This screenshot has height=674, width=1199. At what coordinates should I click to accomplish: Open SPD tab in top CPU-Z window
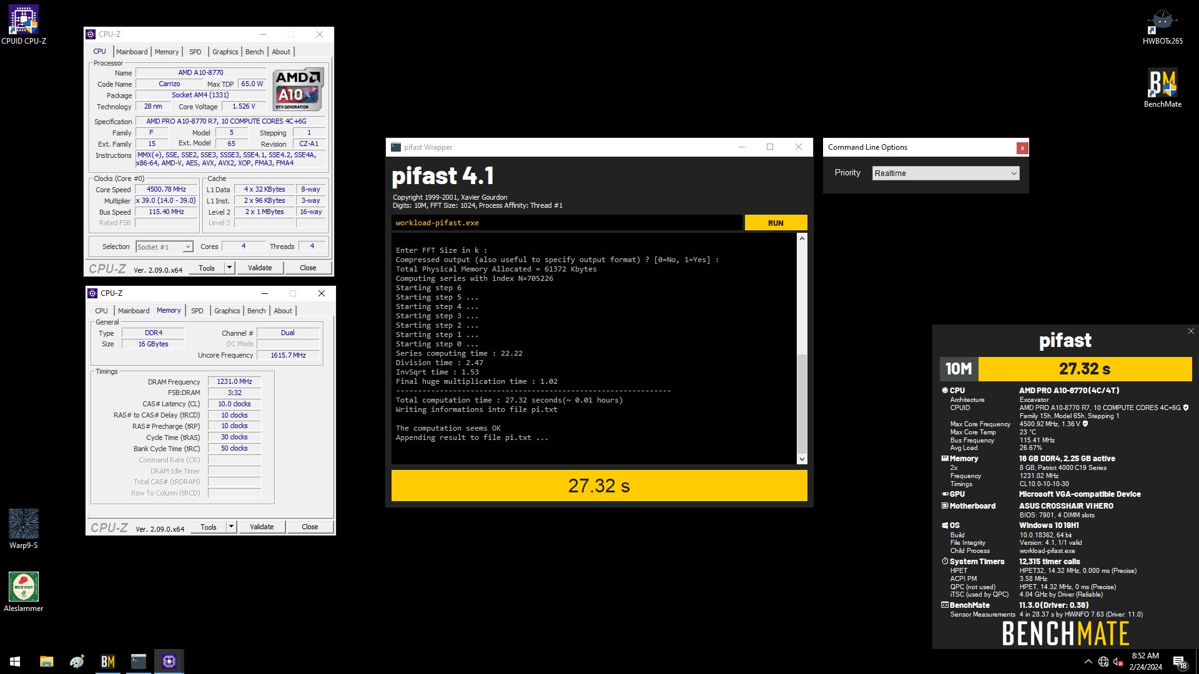tap(195, 52)
